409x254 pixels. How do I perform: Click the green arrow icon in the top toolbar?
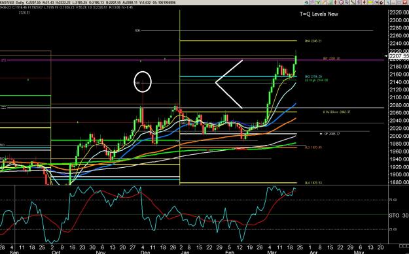318,3
